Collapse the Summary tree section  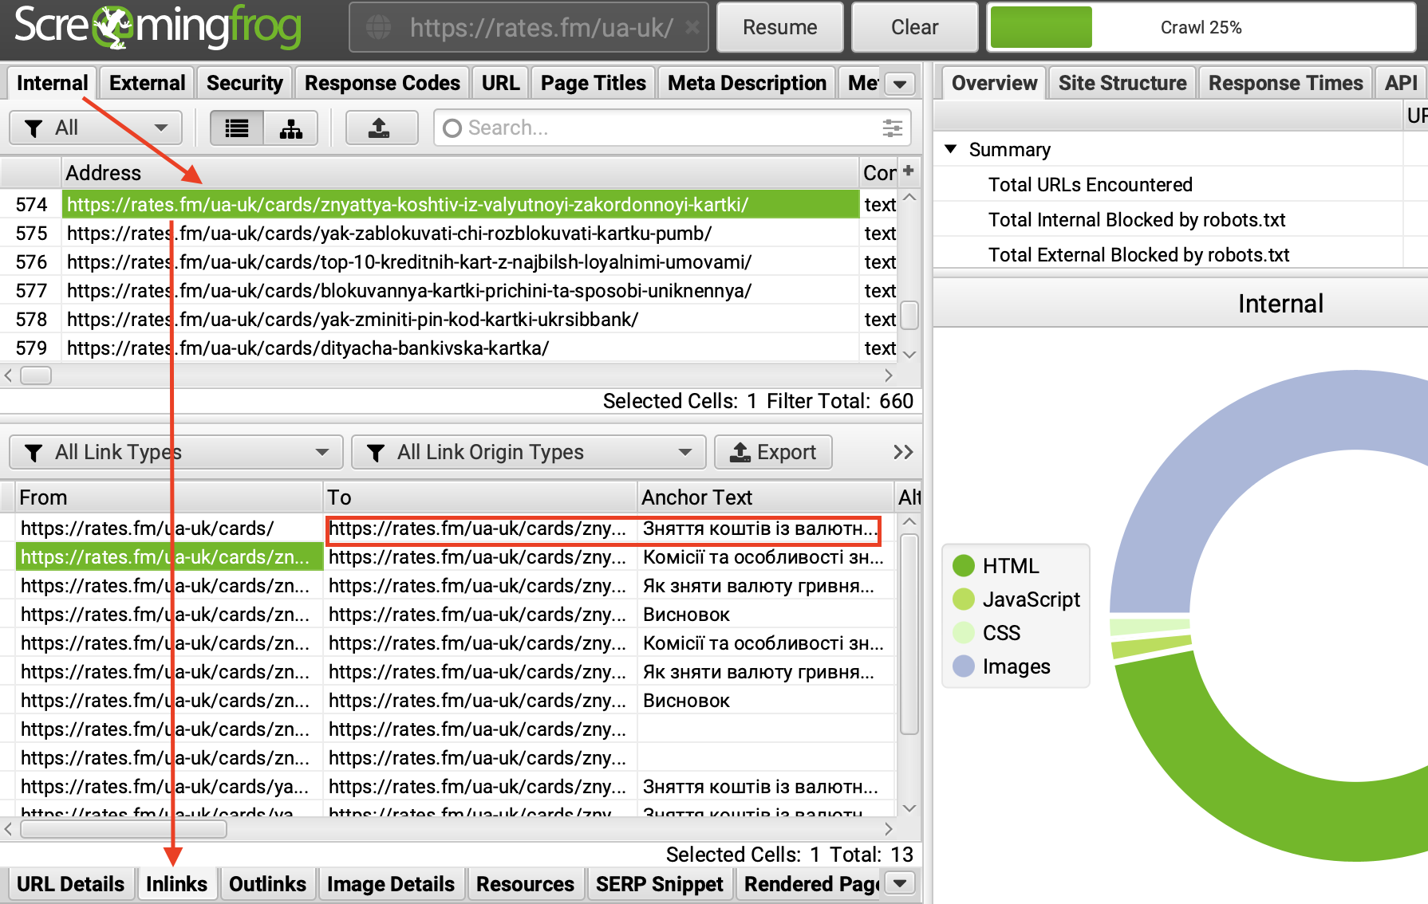pyautogui.click(x=951, y=149)
